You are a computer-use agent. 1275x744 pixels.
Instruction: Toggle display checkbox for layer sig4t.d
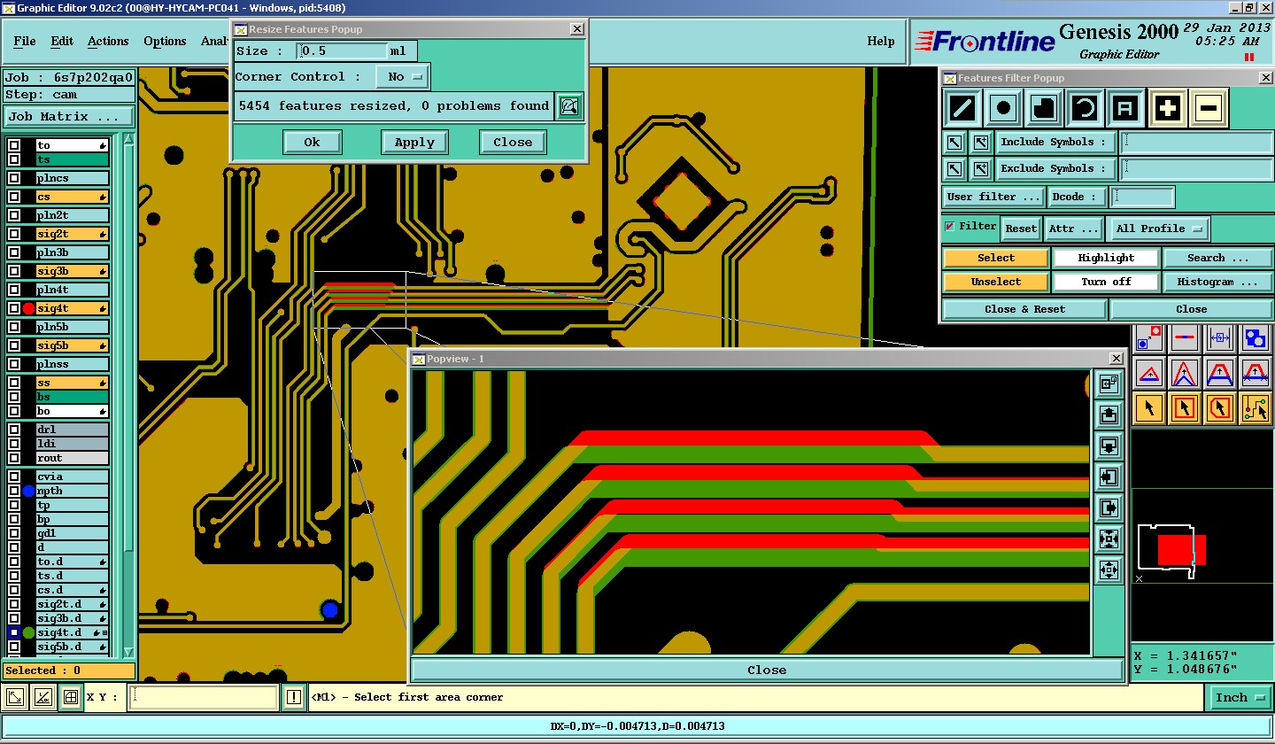(x=14, y=632)
